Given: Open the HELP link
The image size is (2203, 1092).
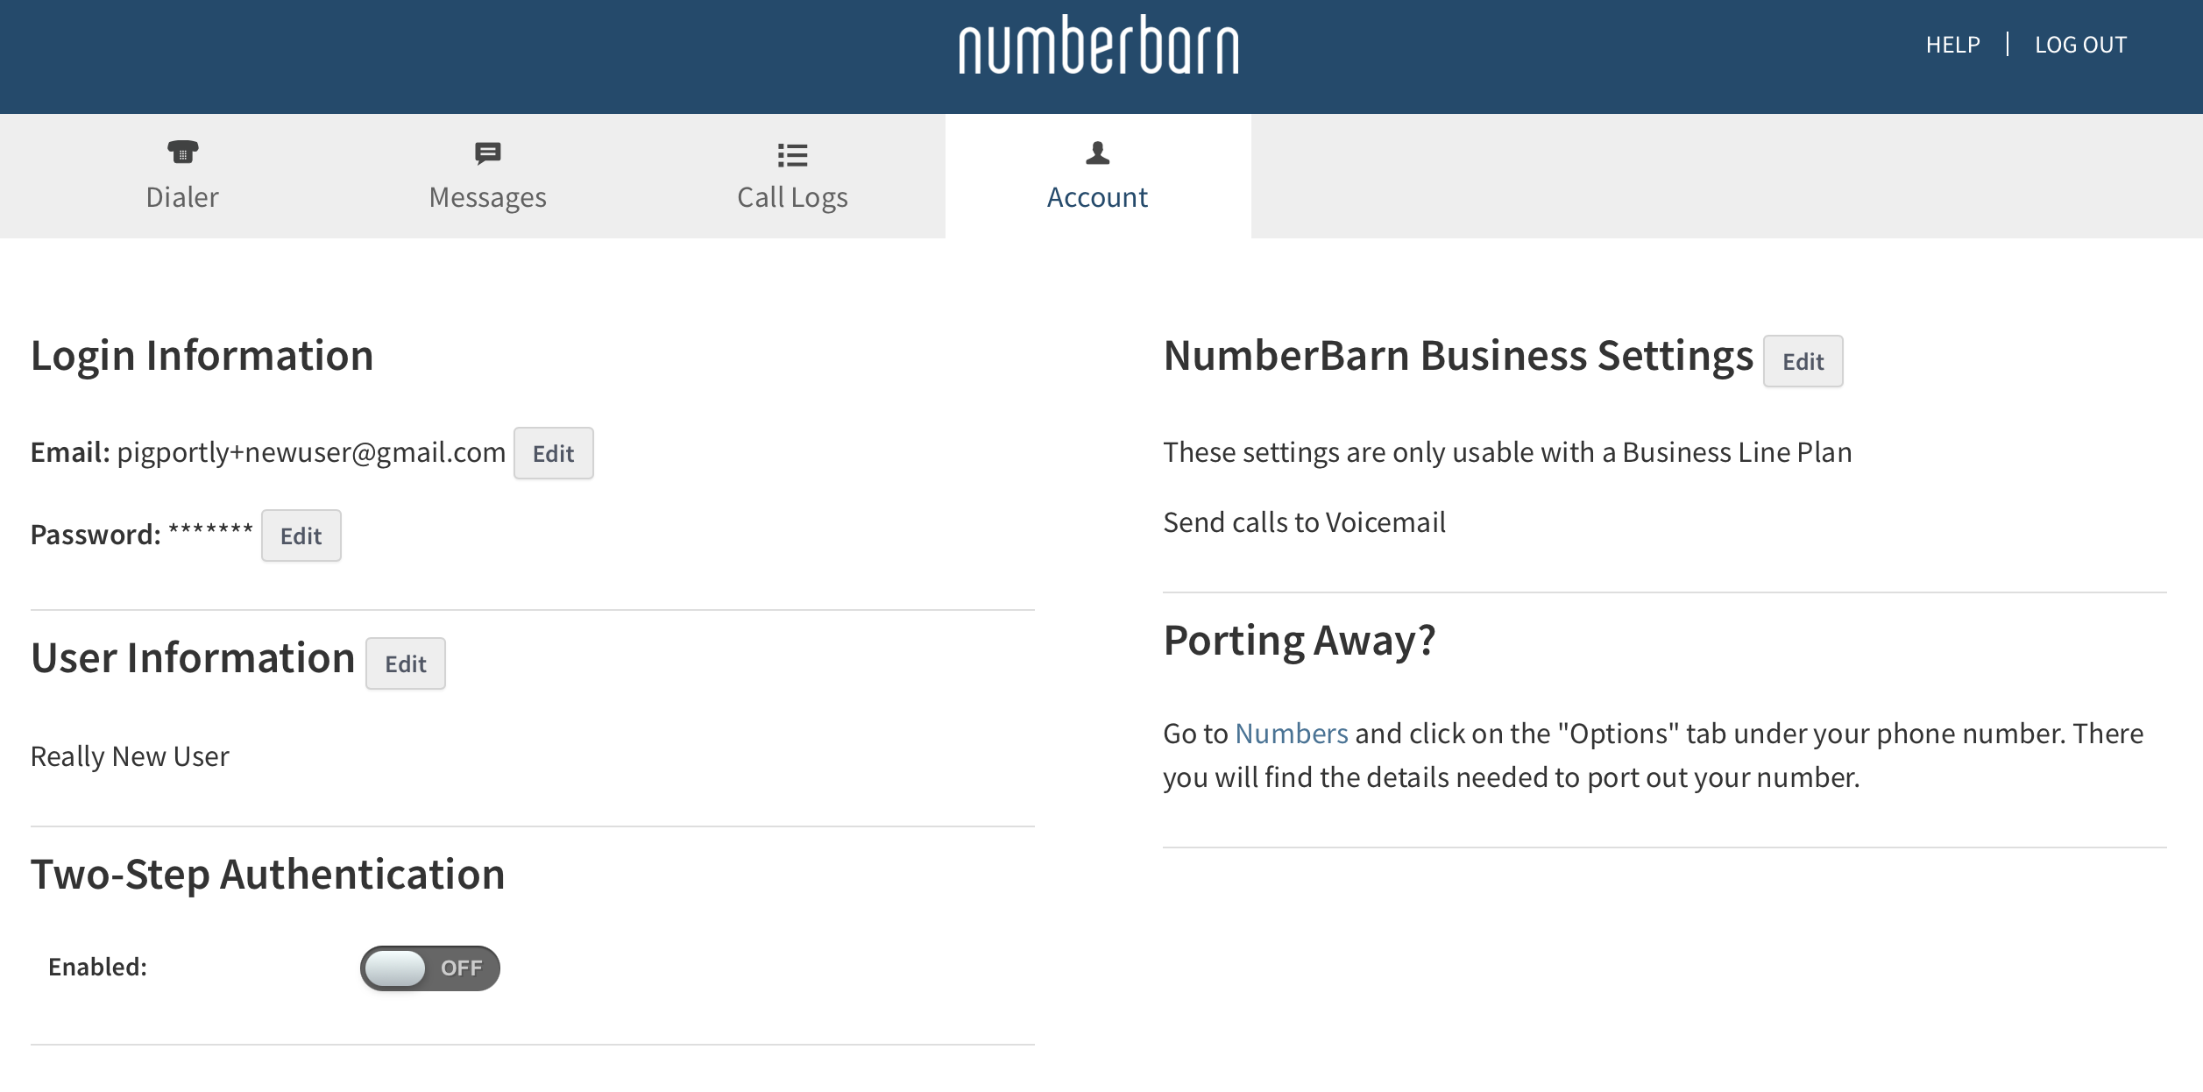Looking at the screenshot, I should (1952, 45).
